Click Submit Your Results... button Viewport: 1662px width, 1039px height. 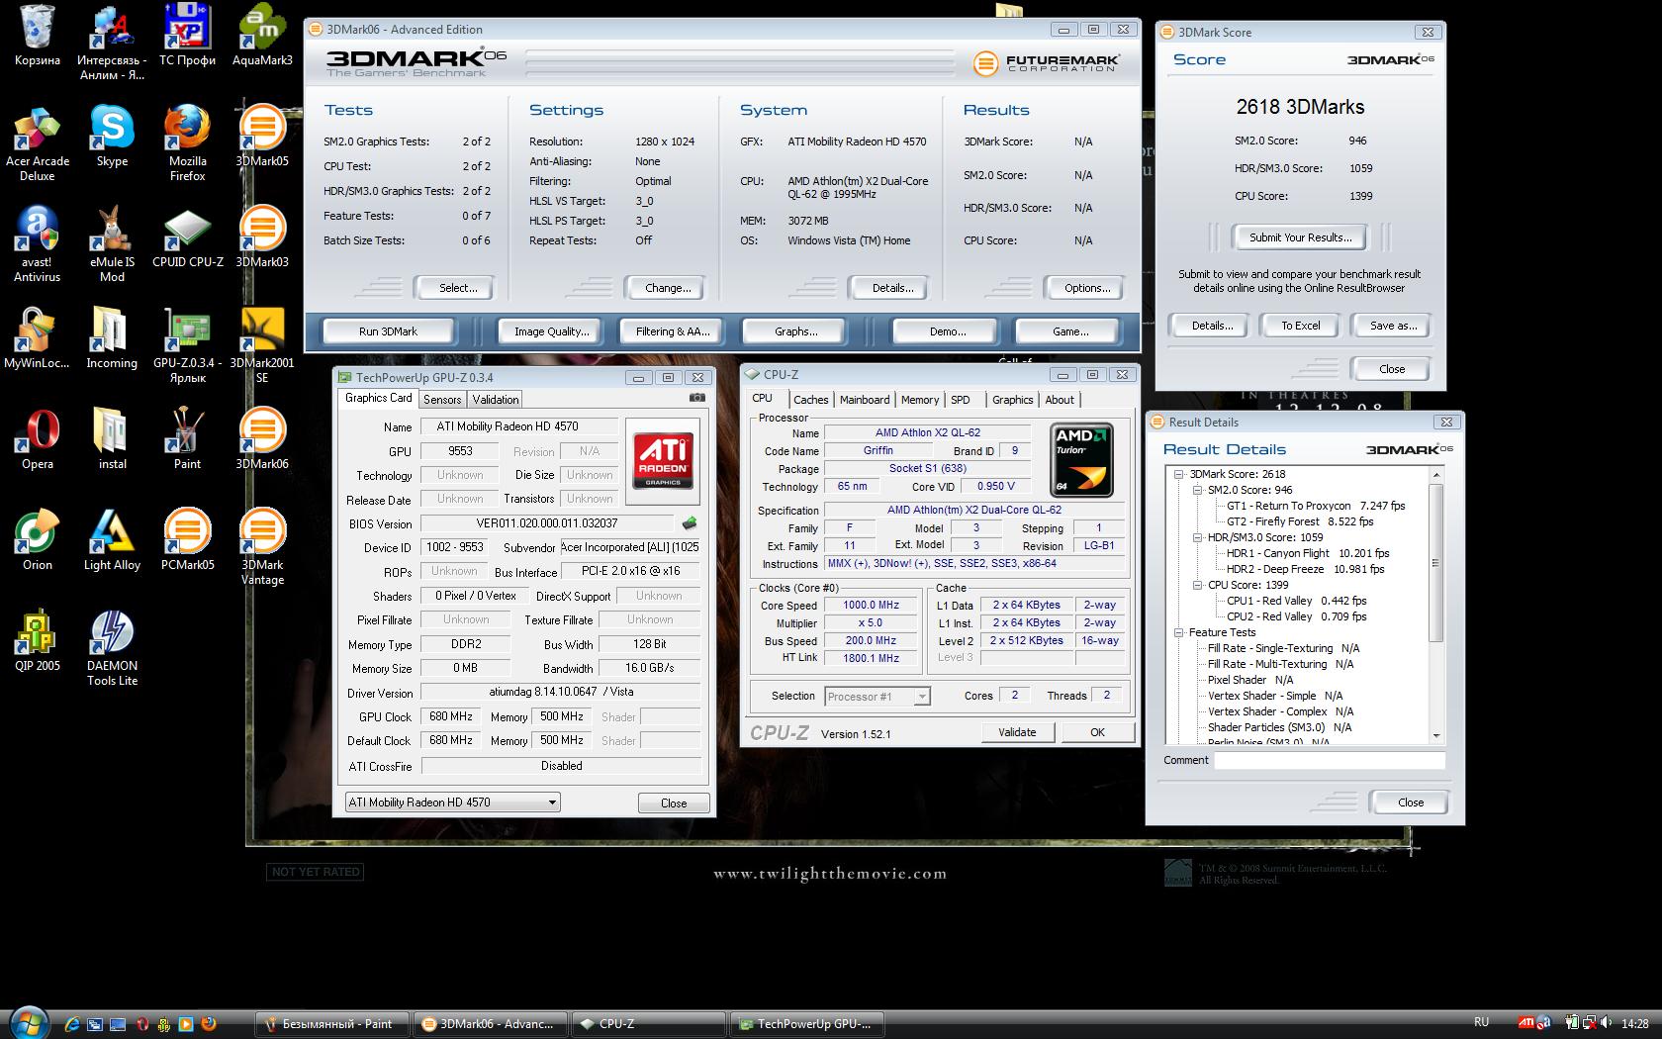1300,237
